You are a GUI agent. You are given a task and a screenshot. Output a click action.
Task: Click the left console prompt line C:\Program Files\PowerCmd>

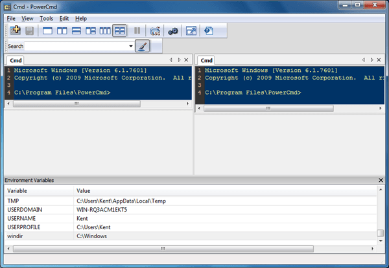(x=62, y=93)
